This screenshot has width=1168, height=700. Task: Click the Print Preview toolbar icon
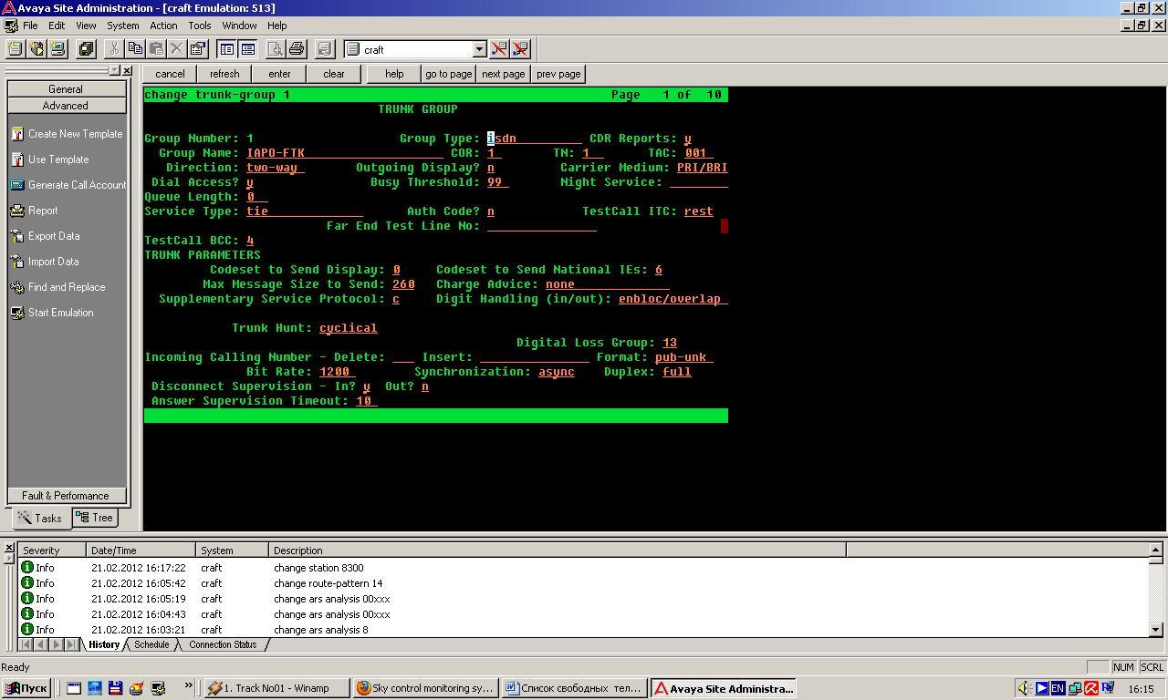coord(276,49)
